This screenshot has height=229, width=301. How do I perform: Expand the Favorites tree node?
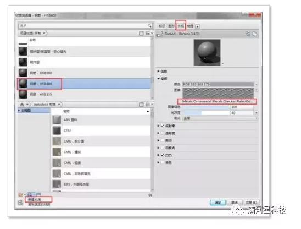[19, 111]
